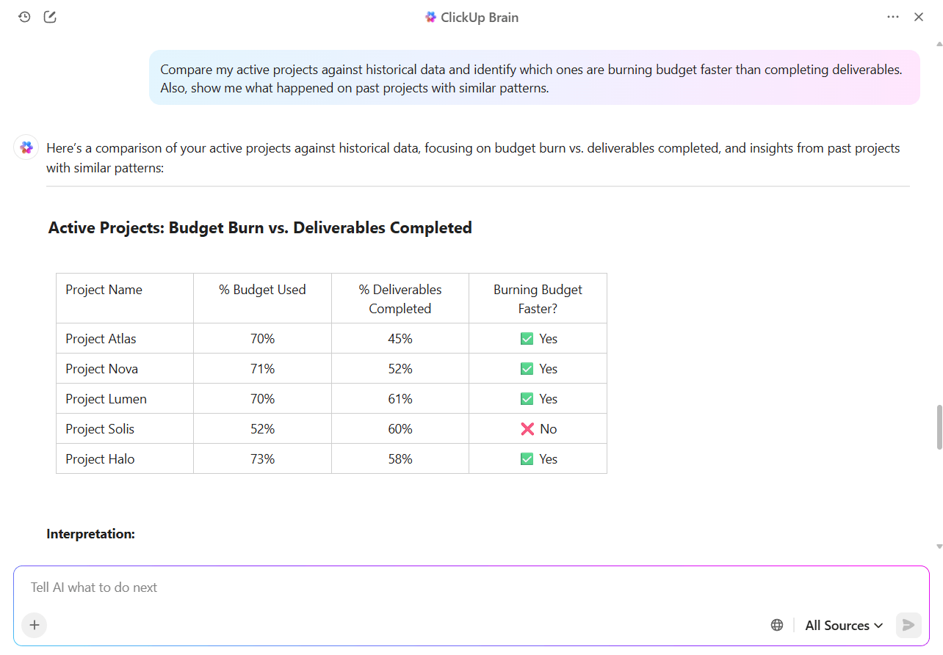Click the Burning Budget Faster? column header
Image resolution: width=943 pixels, height=655 pixels.
coord(538,299)
